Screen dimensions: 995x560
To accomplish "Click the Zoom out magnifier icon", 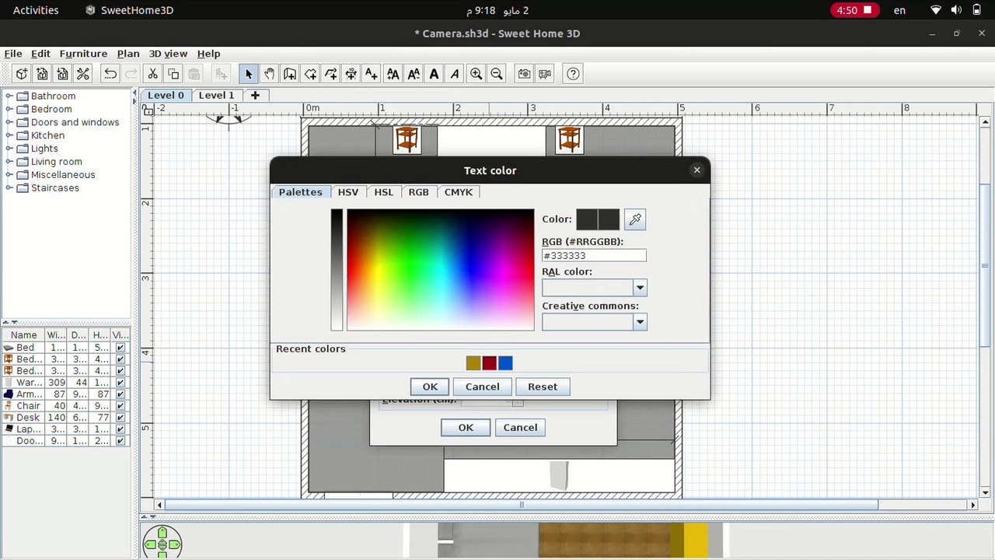I will click(497, 74).
